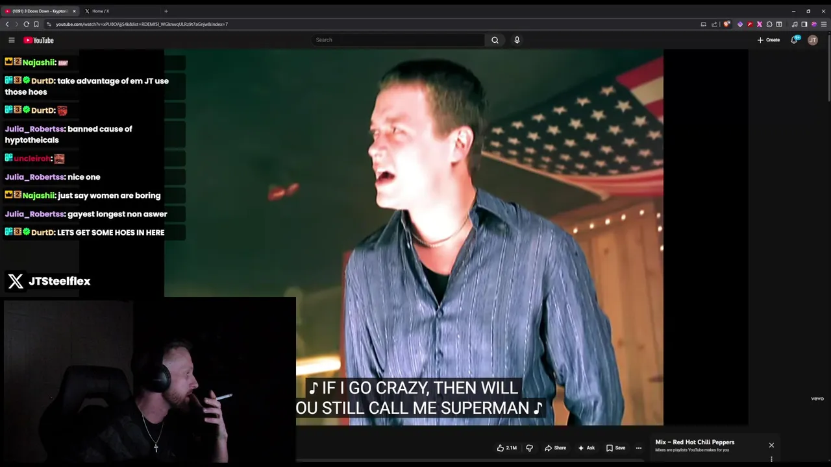Click the 3 Doors Down video player
Viewport: 831px width, 467px height.
tap(414, 237)
